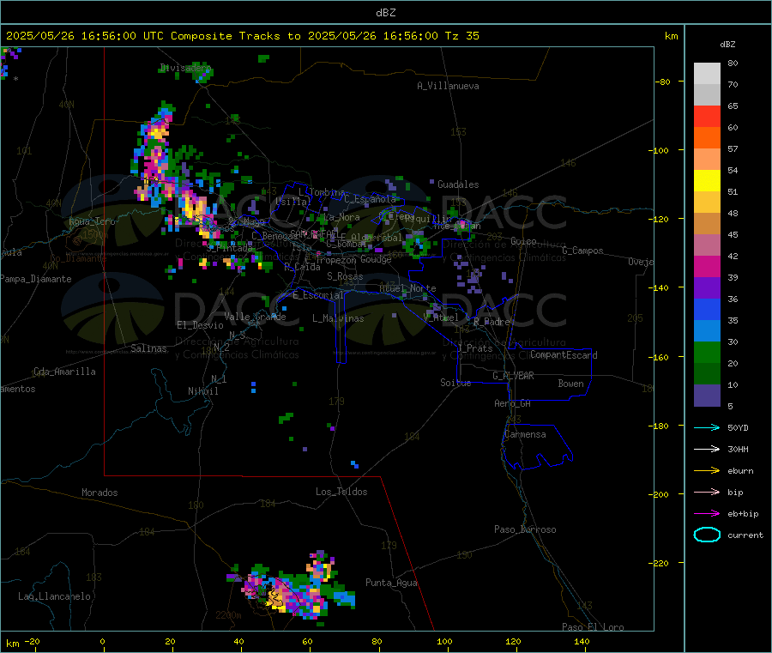Click the cyan 'current' ellipse legend icon
This screenshot has height=653, width=772.
tap(707, 535)
